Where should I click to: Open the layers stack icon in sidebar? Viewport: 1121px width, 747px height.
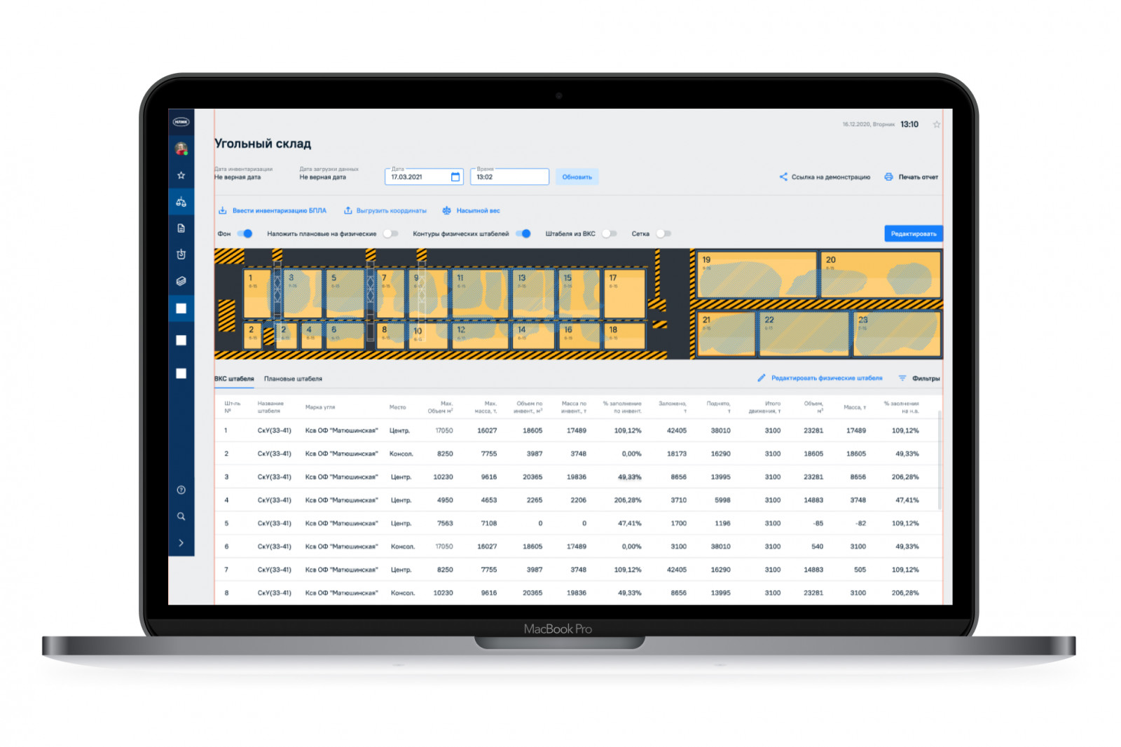tap(181, 281)
